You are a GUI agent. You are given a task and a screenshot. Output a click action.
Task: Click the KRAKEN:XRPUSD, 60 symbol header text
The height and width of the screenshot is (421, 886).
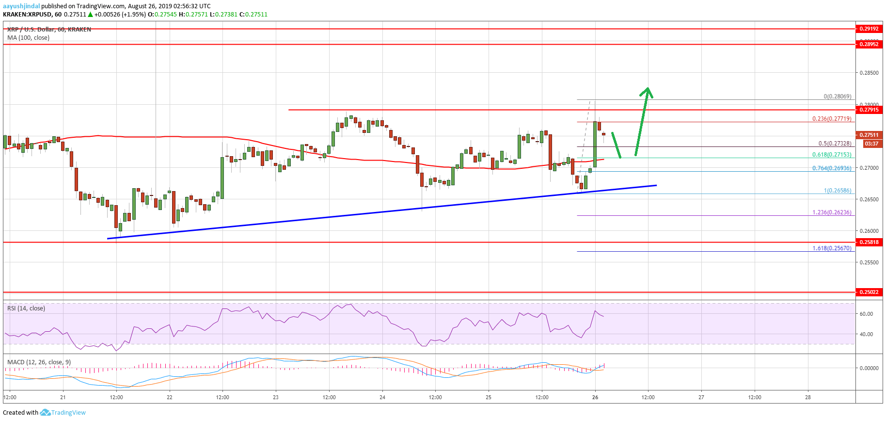32,15
